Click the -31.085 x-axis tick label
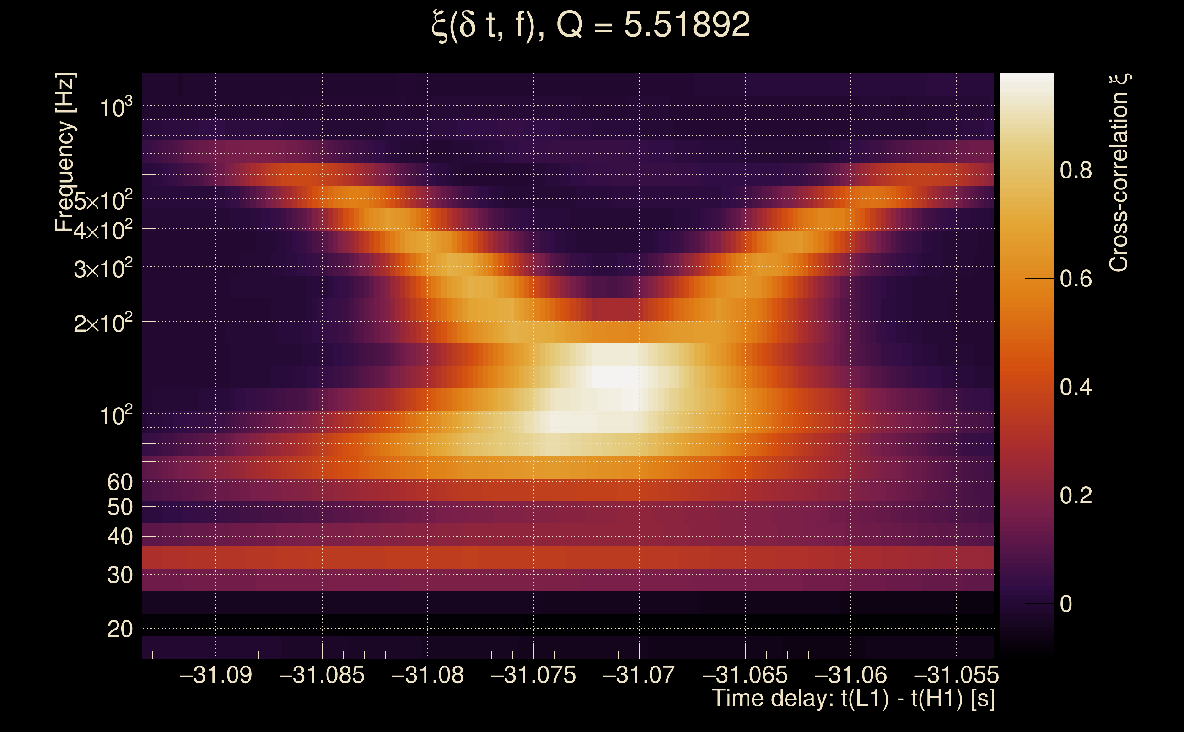 coord(322,675)
